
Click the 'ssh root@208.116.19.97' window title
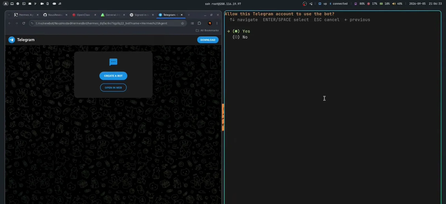tap(223, 4)
